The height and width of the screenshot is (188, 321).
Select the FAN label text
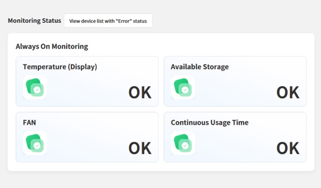(x=29, y=122)
